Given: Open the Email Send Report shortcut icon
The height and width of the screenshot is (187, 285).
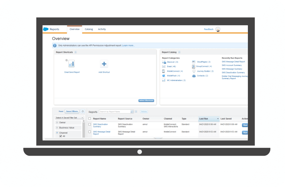Looking at the screenshot, I should click(72, 64).
